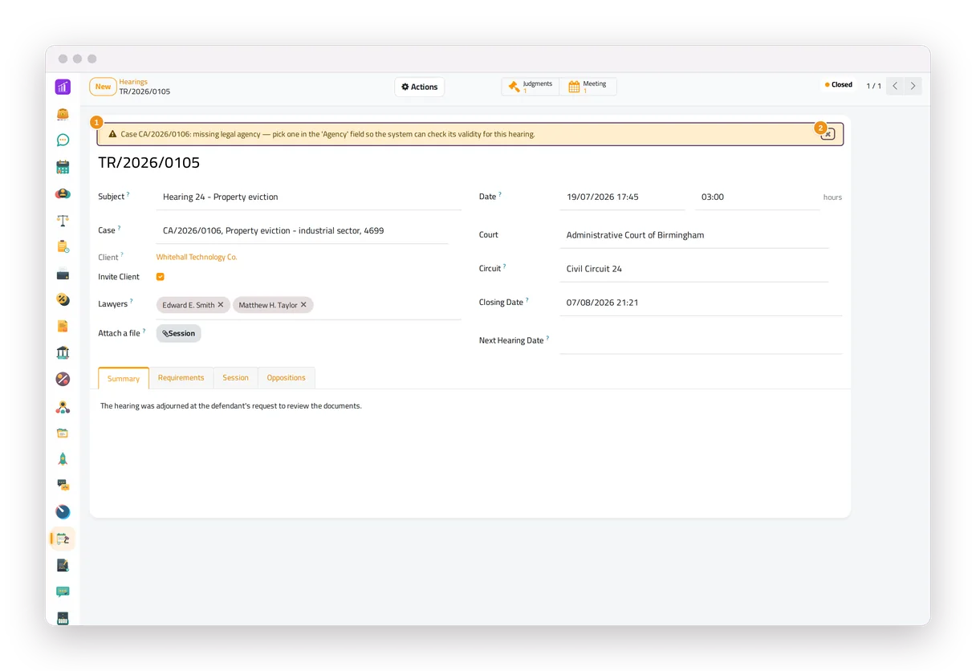Image resolution: width=976 pixels, height=671 pixels.
Task: Go to the previous record arrow
Action: point(895,86)
